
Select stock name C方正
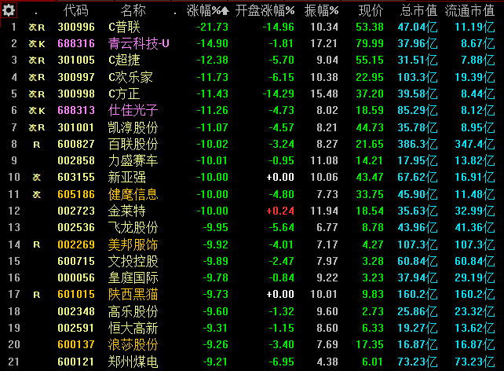click(x=124, y=94)
